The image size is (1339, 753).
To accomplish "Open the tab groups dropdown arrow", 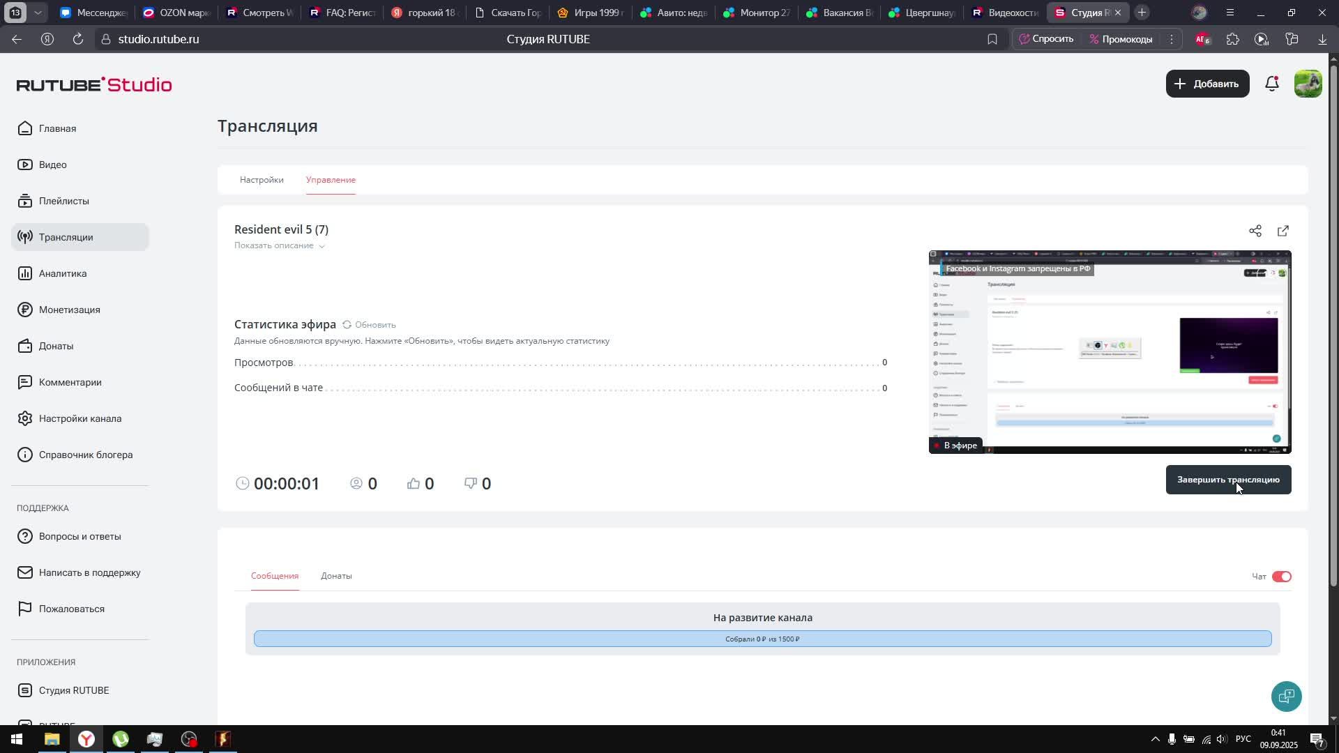I will pyautogui.click(x=38, y=13).
